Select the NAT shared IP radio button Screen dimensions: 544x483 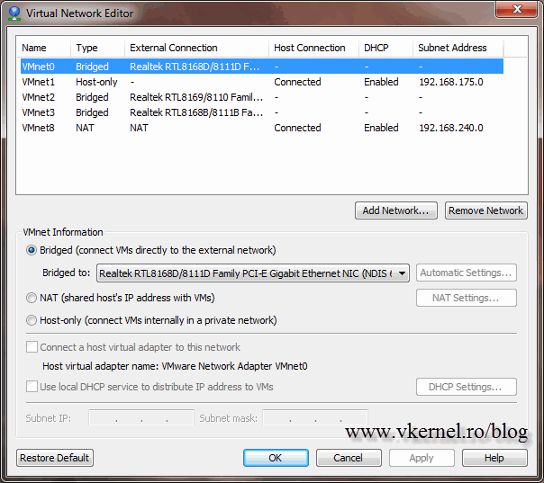[32, 298]
